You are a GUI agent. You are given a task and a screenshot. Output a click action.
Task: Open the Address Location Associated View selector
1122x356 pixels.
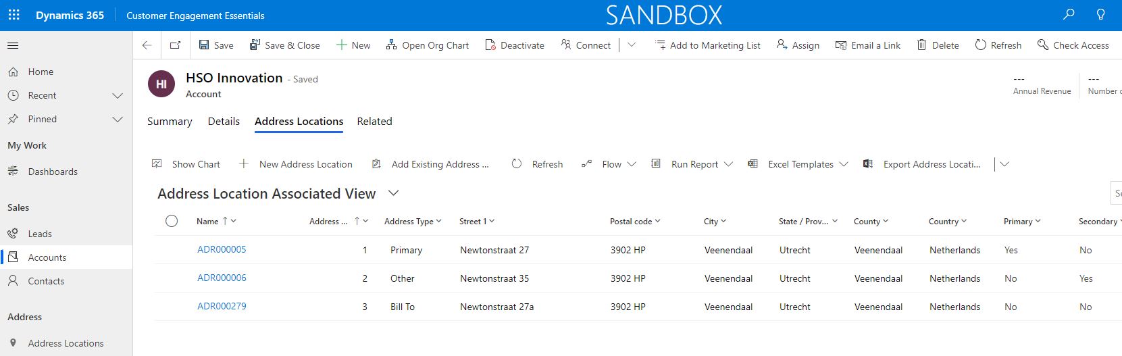(393, 194)
